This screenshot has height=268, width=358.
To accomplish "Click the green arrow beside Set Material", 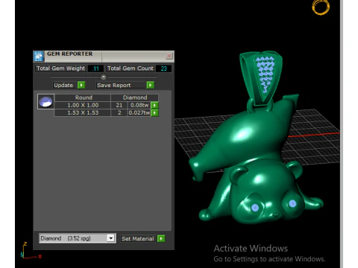I will 161,239.
